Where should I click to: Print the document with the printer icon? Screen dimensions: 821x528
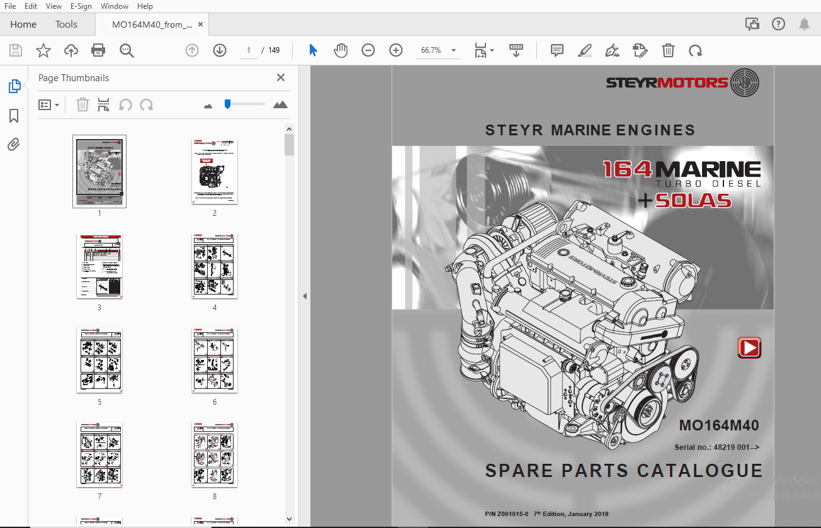pyautogui.click(x=98, y=50)
